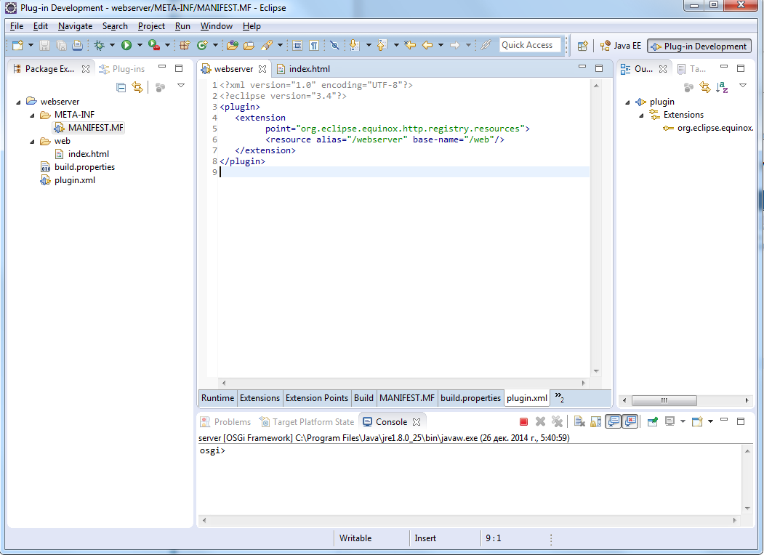The image size is (764, 555).
Task: Toggle Show Console on Standard Error change
Action: coord(630,421)
